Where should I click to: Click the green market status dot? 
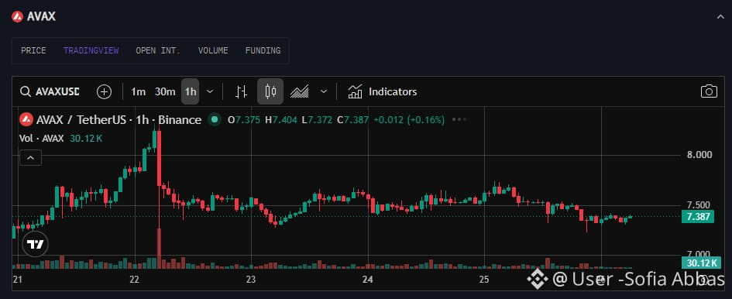point(215,119)
